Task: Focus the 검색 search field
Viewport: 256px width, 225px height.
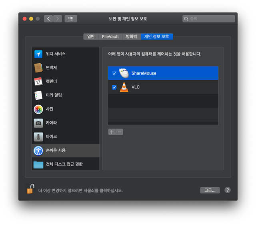Action: (x=209, y=19)
